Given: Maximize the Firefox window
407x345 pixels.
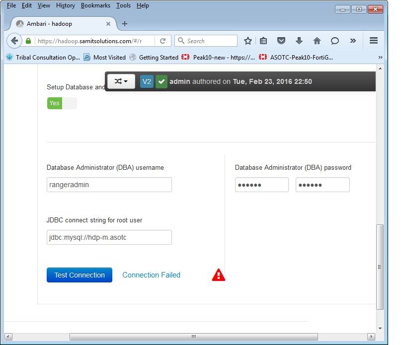Looking at the screenshot, I should pos(359,9).
